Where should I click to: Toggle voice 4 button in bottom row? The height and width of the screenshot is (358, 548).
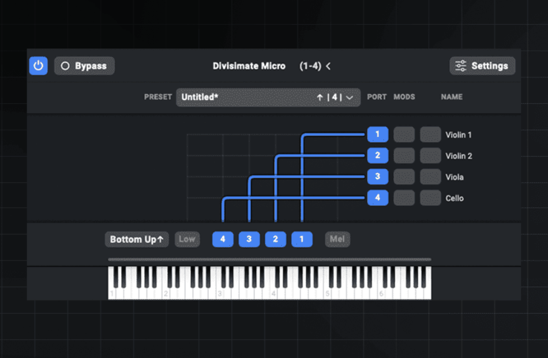pyautogui.click(x=223, y=240)
